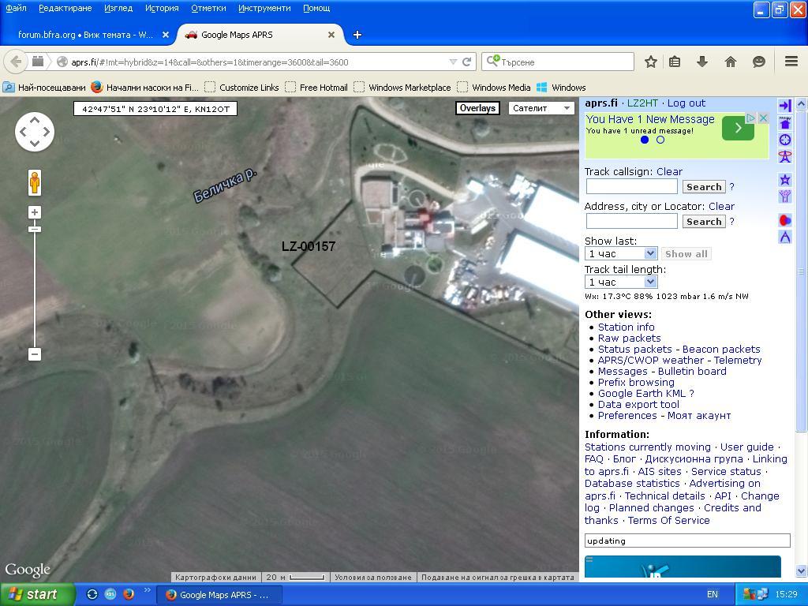Click the map zoom out minus button
The width and height of the screenshot is (808, 606).
[x=35, y=354]
